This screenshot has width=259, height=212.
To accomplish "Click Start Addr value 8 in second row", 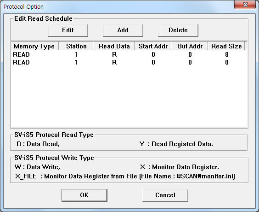I will point(153,62).
